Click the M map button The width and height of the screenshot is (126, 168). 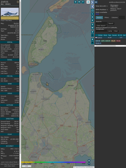point(92,28)
